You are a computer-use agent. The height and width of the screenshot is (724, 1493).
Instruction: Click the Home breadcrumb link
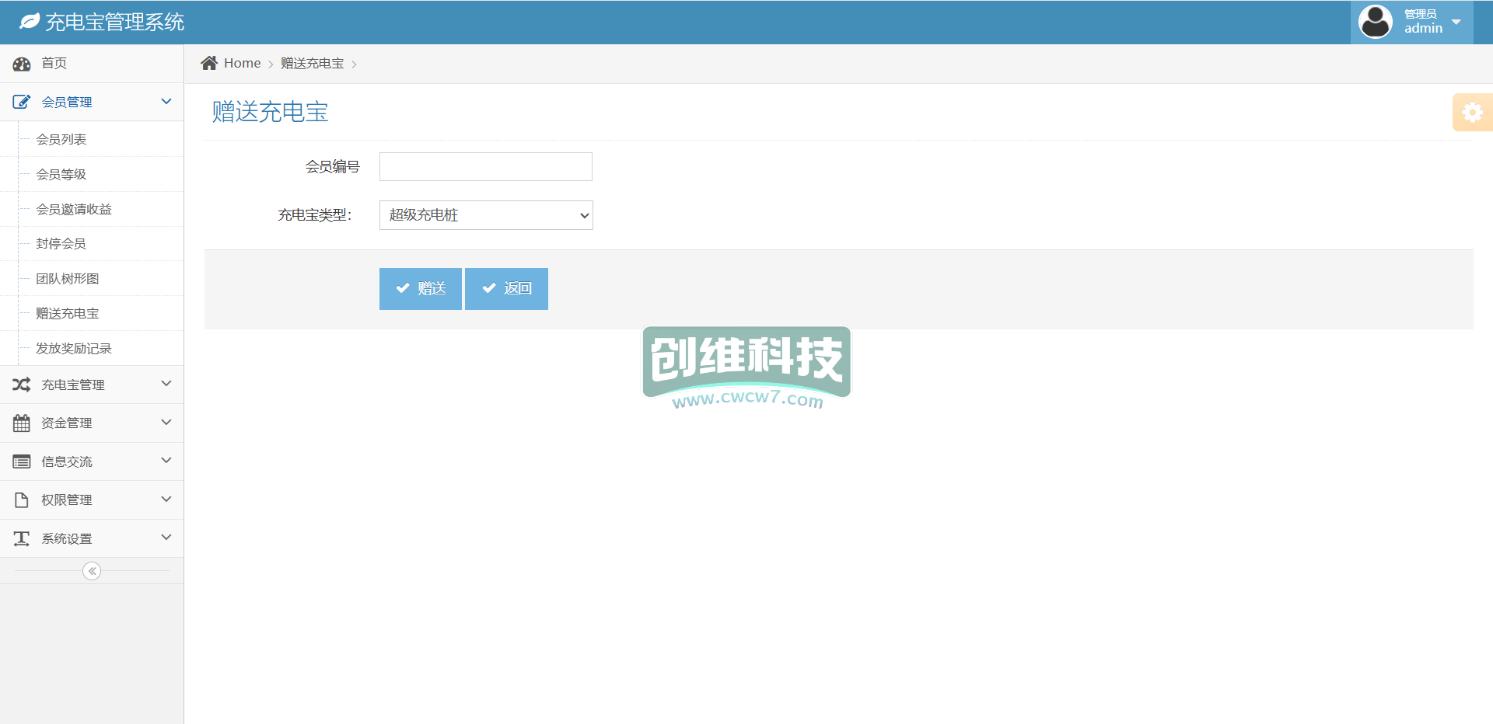pos(242,64)
